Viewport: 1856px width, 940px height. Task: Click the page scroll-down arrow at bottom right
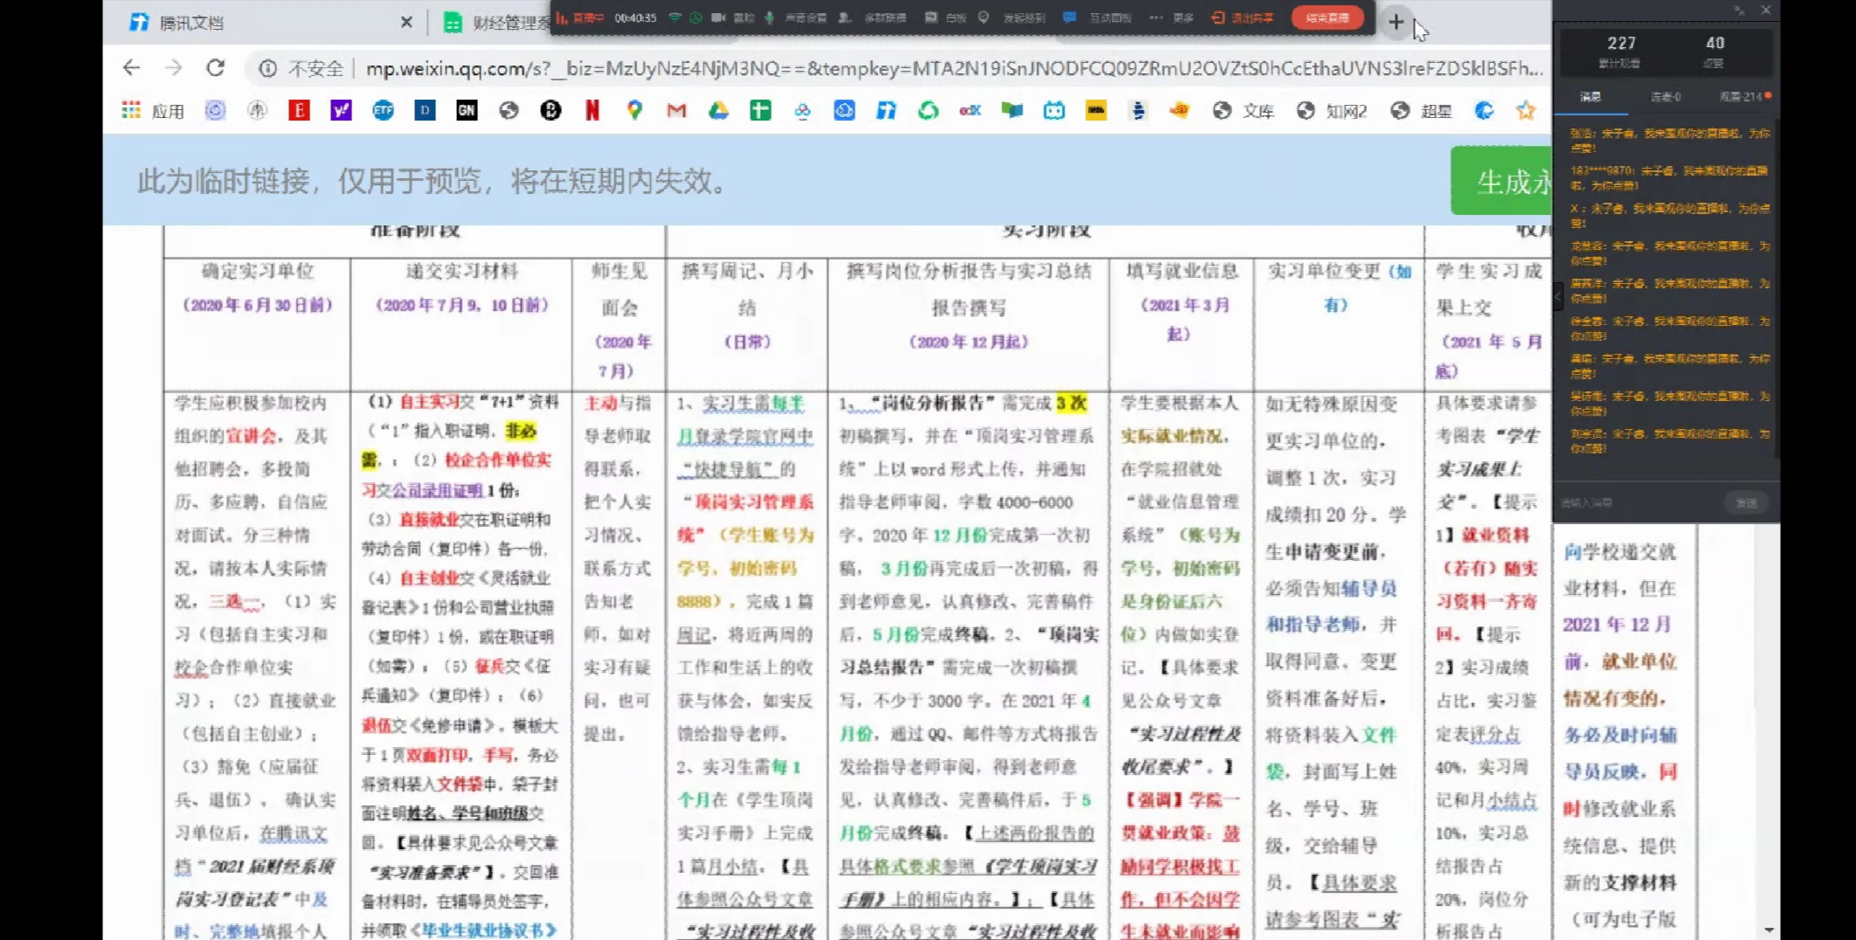(1769, 930)
